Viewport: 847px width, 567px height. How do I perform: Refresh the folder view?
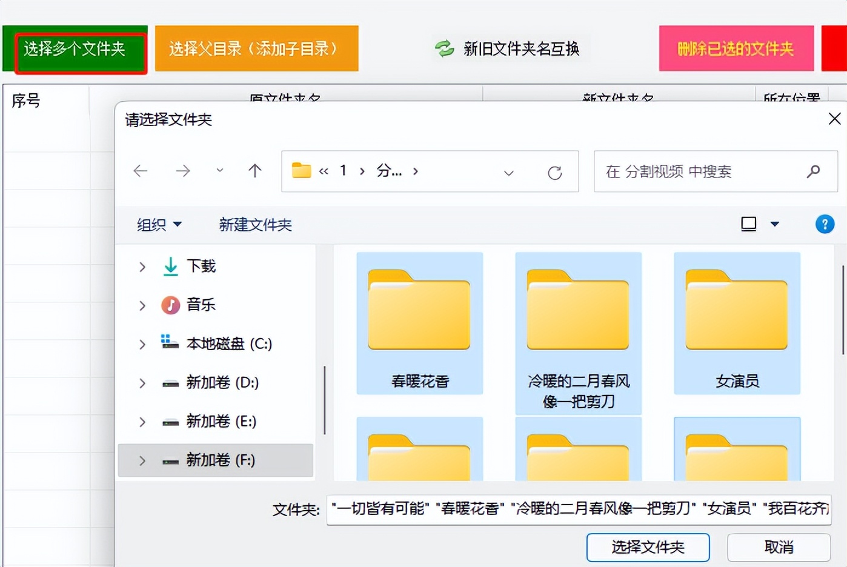556,172
